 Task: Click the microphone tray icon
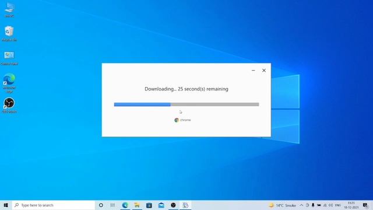pyautogui.click(x=313, y=205)
